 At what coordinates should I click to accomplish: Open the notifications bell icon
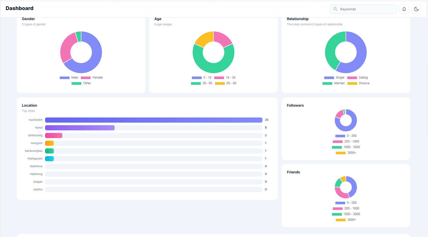pos(404,9)
